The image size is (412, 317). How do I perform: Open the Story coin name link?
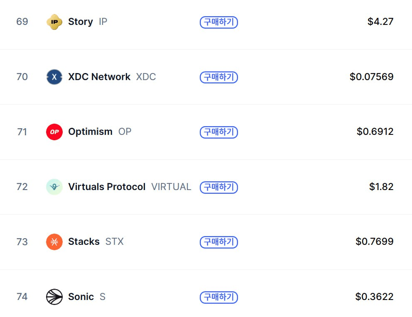coord(81,22)
